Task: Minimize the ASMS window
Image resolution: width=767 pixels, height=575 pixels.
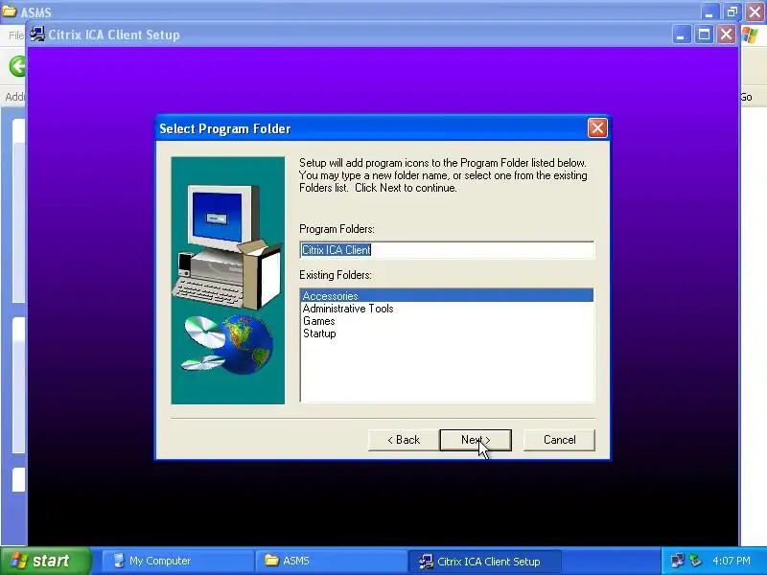Action: click(709, 11)
